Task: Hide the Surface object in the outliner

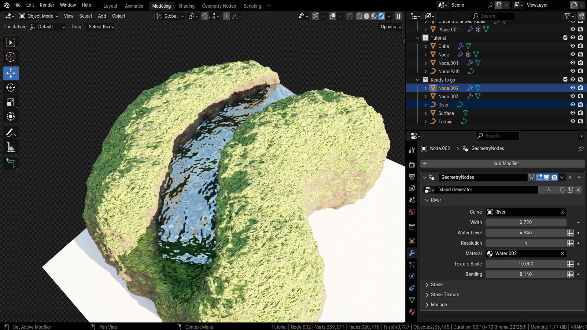Action: pos(573,113)
